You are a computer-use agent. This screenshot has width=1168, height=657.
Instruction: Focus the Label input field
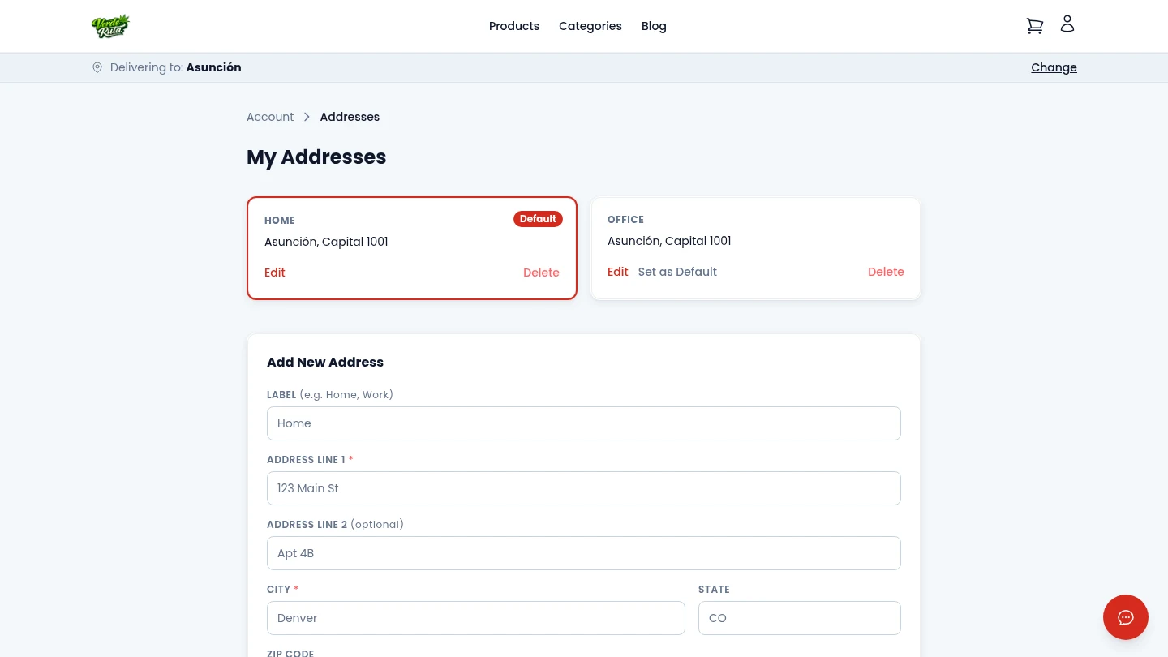tap(583, 423)
